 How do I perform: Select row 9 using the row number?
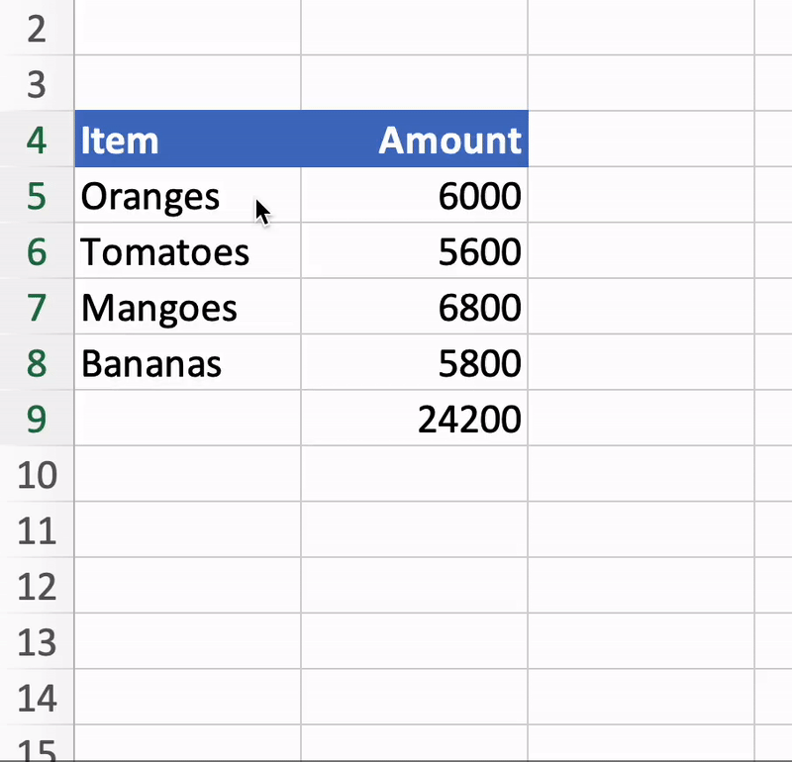pyautogui.click(x=37, y=419)
